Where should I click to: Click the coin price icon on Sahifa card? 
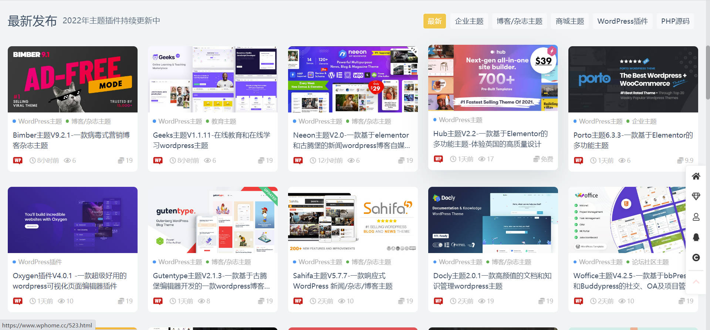401,301
